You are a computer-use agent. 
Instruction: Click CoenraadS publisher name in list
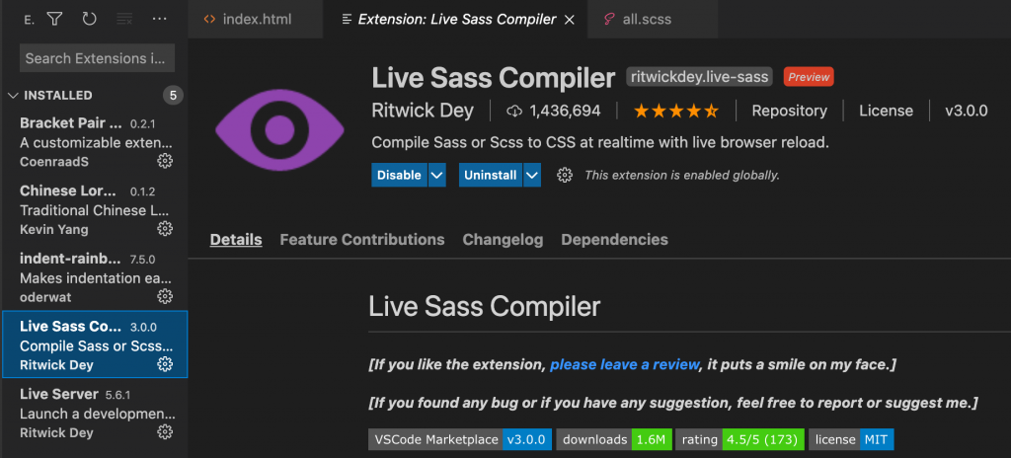click(x=54, y=161)
